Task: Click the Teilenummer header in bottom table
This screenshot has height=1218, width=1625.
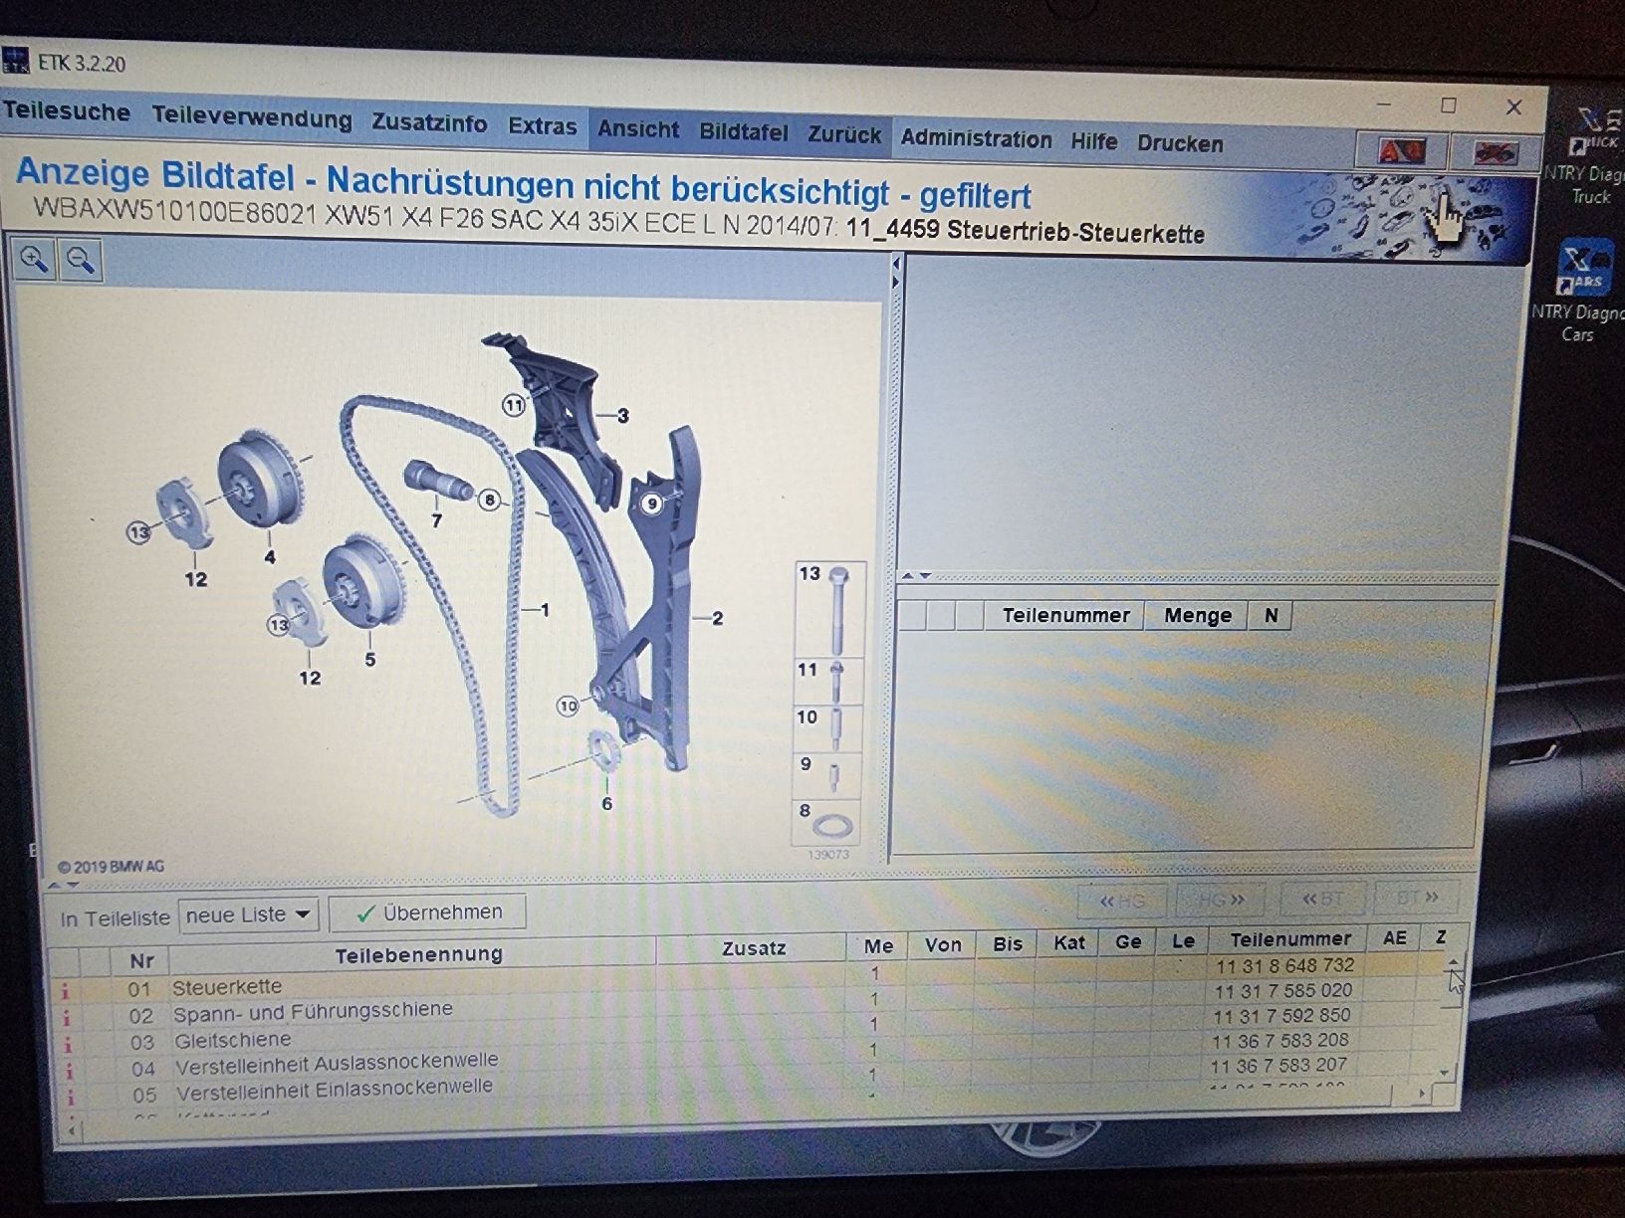Action: [1290, 938]
